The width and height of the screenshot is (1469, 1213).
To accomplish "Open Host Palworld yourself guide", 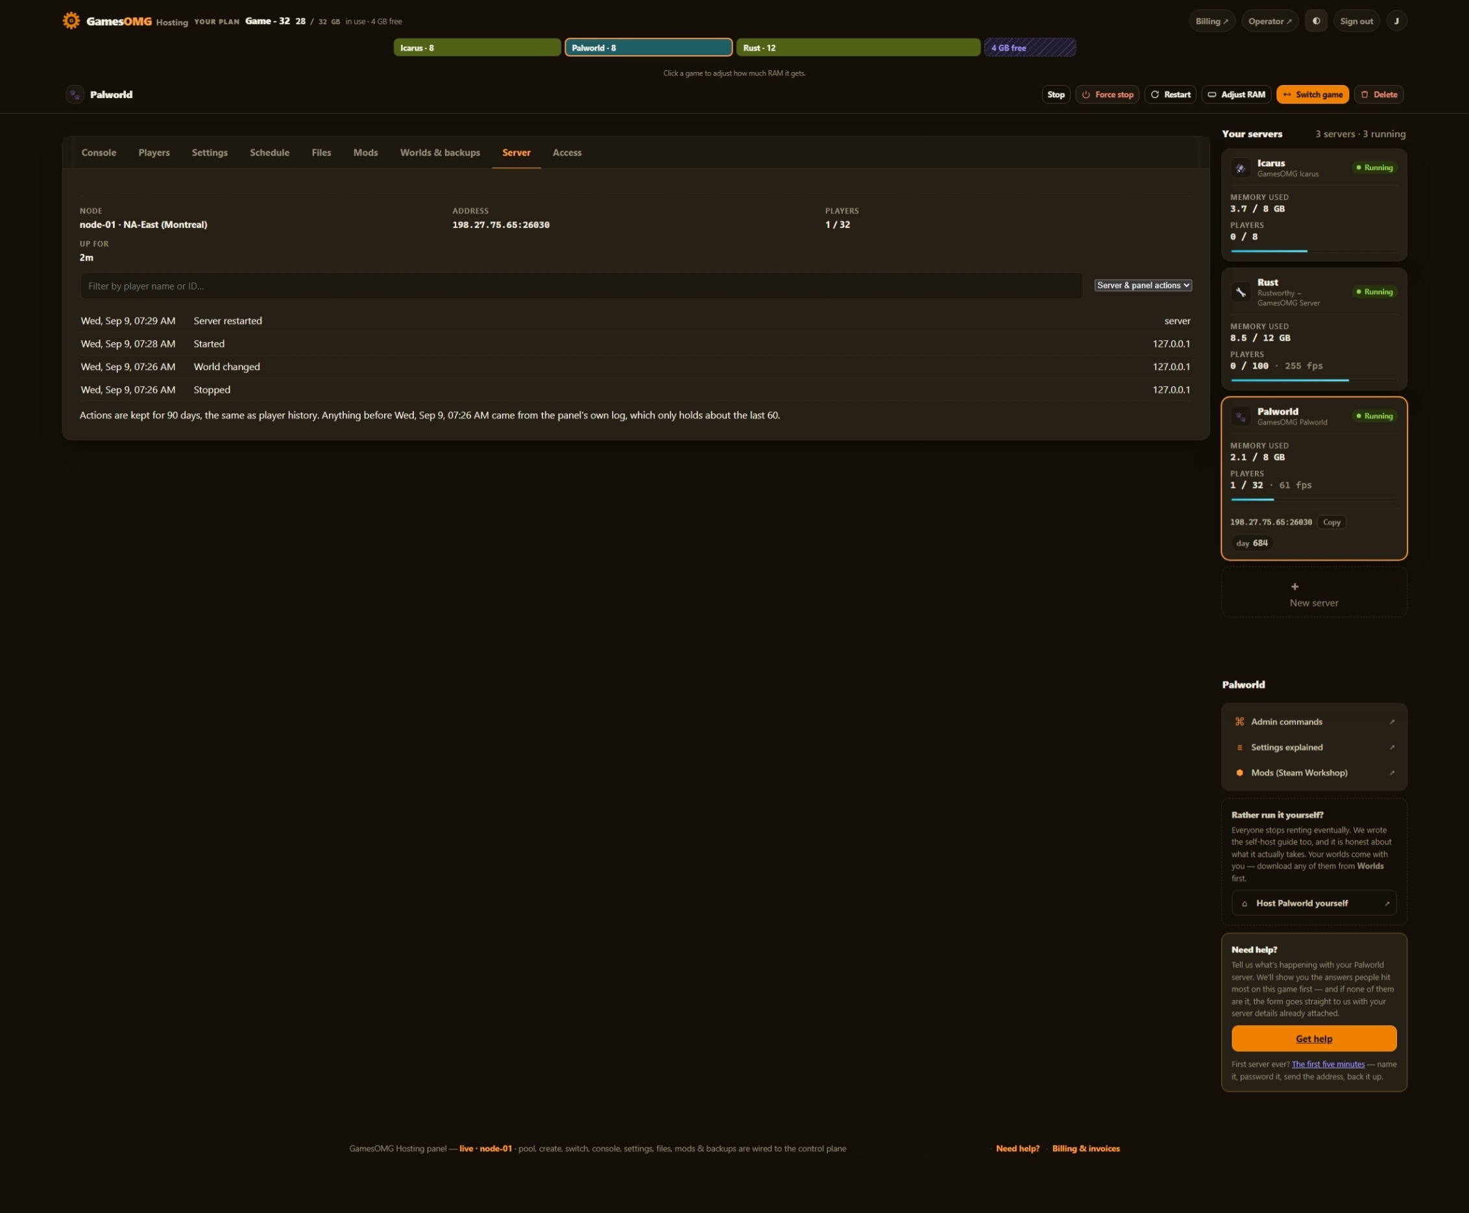I will [x=1313, y=903].
